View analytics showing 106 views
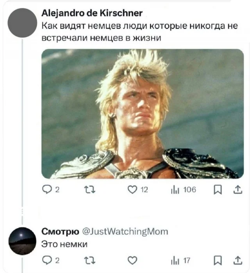This screenshot has height=273, width=250. [x=184, y=189]
